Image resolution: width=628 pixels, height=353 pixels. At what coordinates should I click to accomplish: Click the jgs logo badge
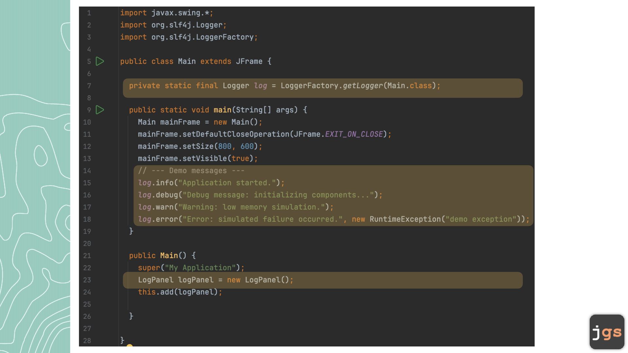(607, 332)
